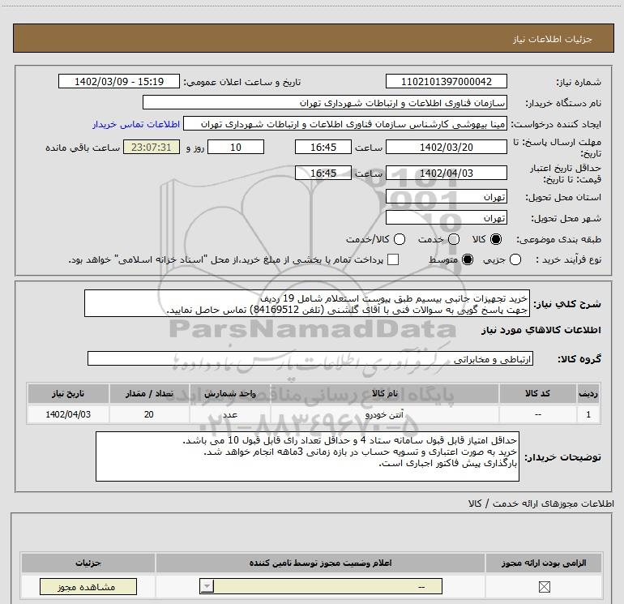The width and height of the screenshot is (624, 604).
Task: Toggle the mandatory license checkbox
Action: 543,588
